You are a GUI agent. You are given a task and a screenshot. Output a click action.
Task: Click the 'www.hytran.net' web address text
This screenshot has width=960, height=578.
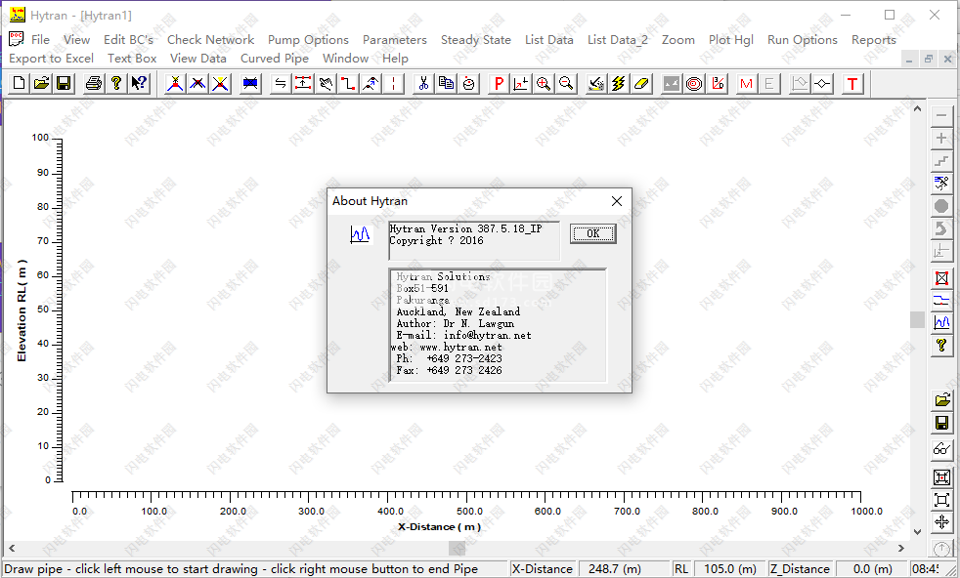coord(461,348)
